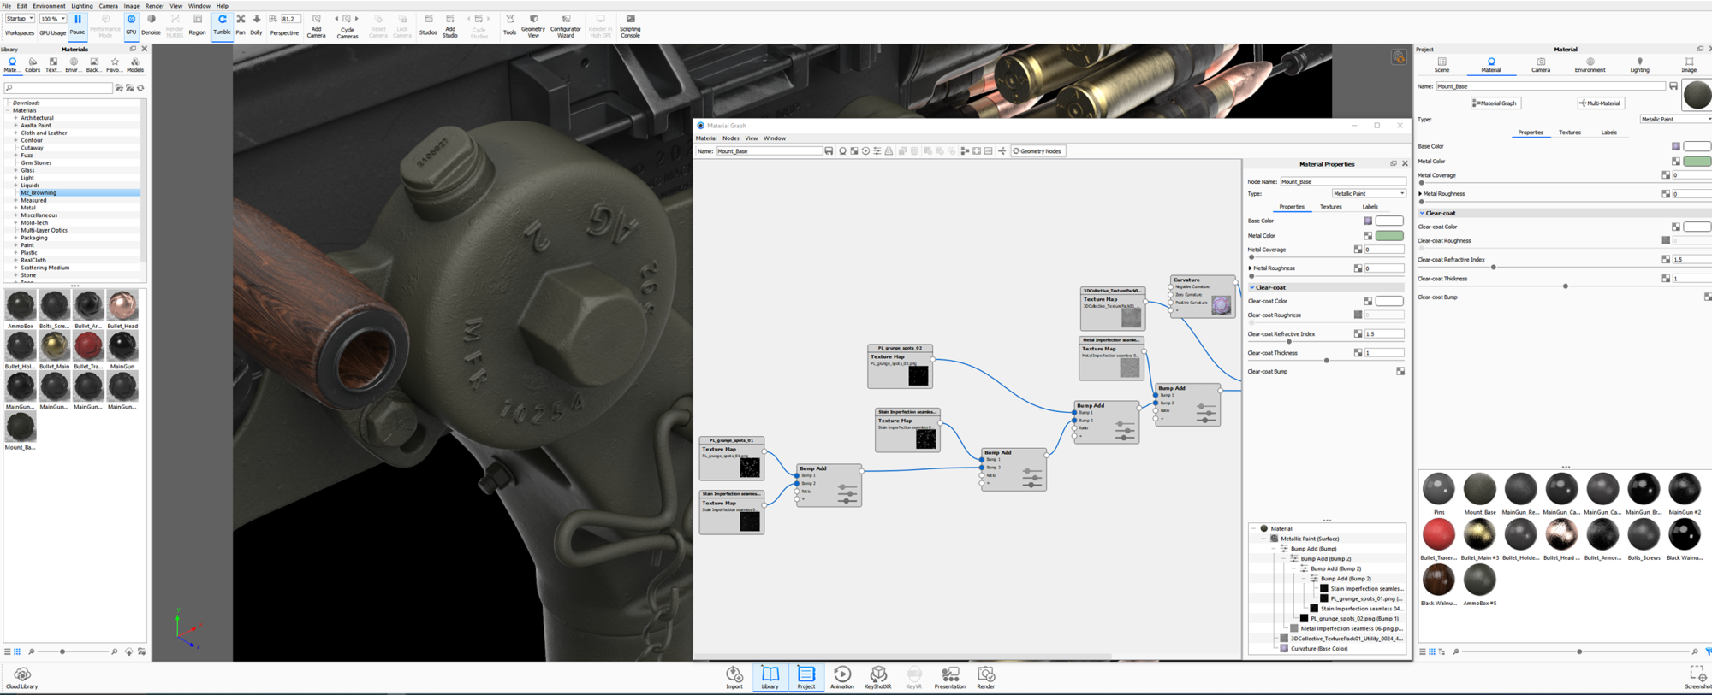The image size is (1712, 695).
Task: Collapse Clear-coat section in Project panel
Action: coord(1423,213)
